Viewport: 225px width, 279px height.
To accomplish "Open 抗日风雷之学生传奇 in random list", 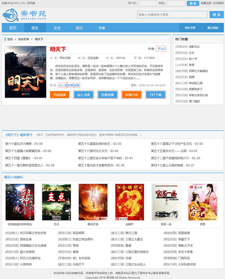I will 33,233.
